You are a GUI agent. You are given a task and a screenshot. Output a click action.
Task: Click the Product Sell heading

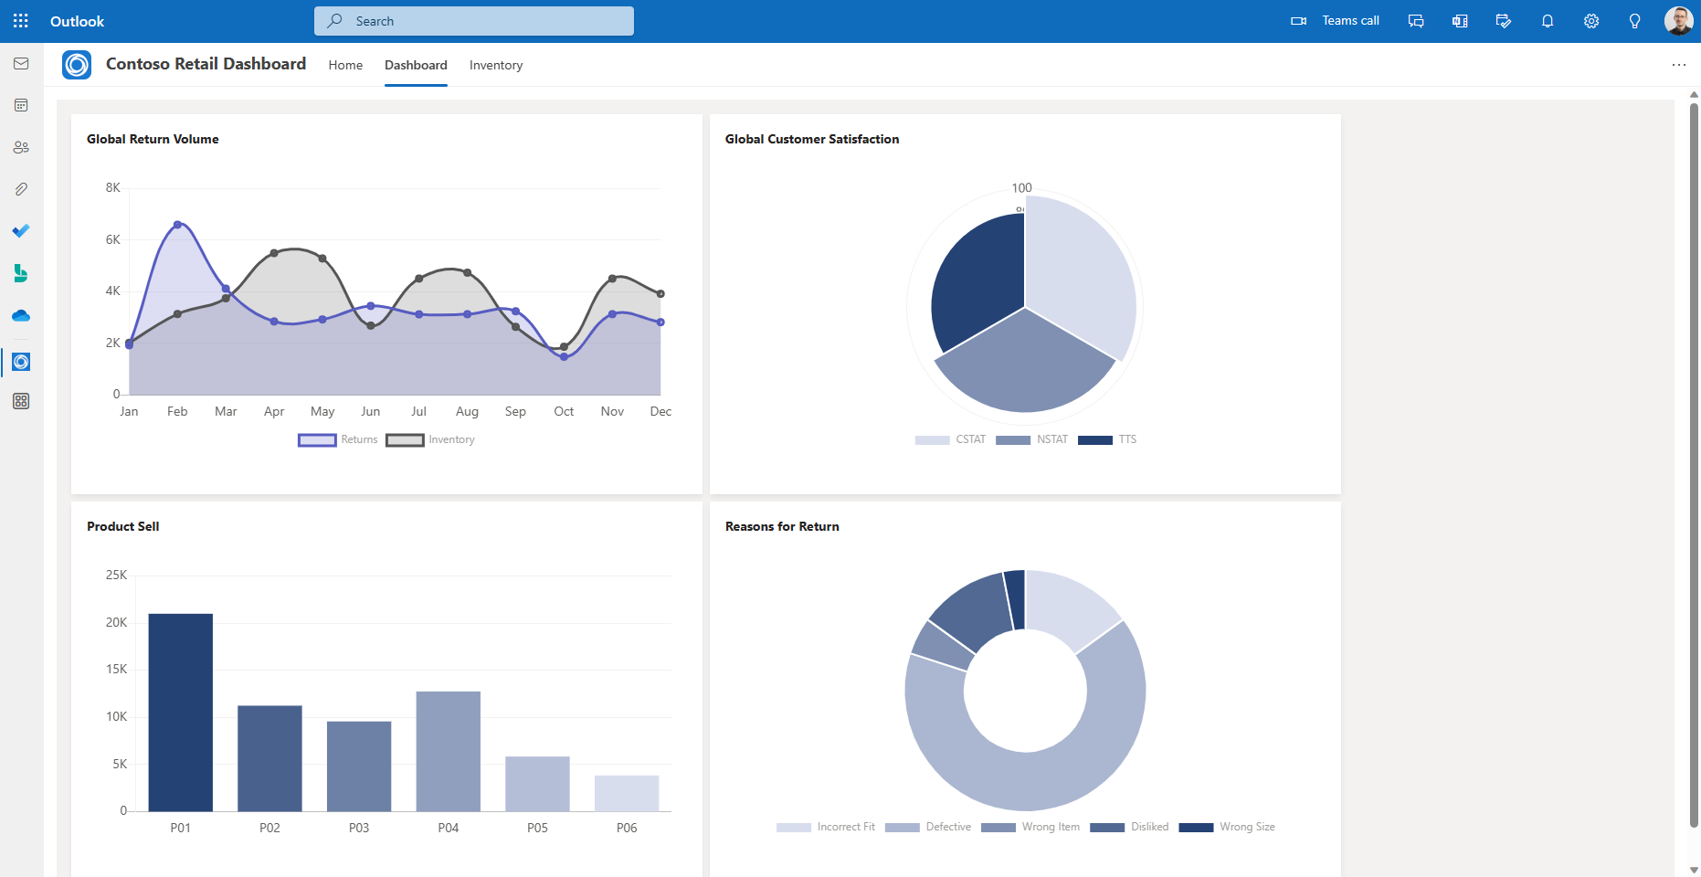[x=123, y=526]
